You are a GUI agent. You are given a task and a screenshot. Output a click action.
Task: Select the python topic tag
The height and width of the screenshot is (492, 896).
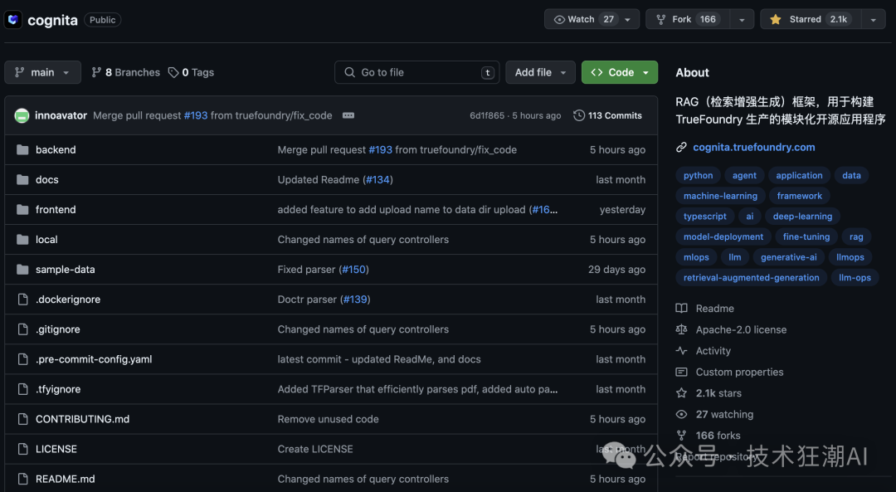coord(698,175)
